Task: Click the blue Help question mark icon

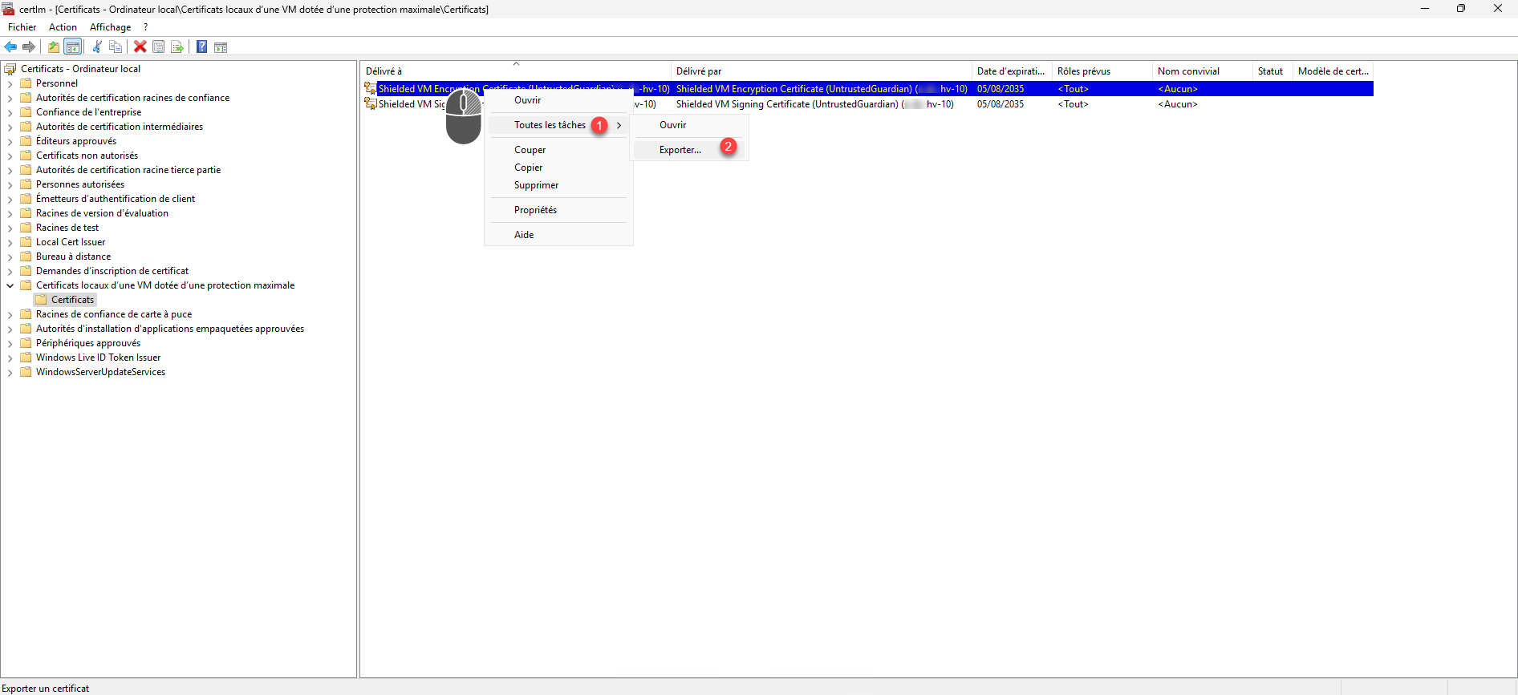Action: tap(202, 47)
